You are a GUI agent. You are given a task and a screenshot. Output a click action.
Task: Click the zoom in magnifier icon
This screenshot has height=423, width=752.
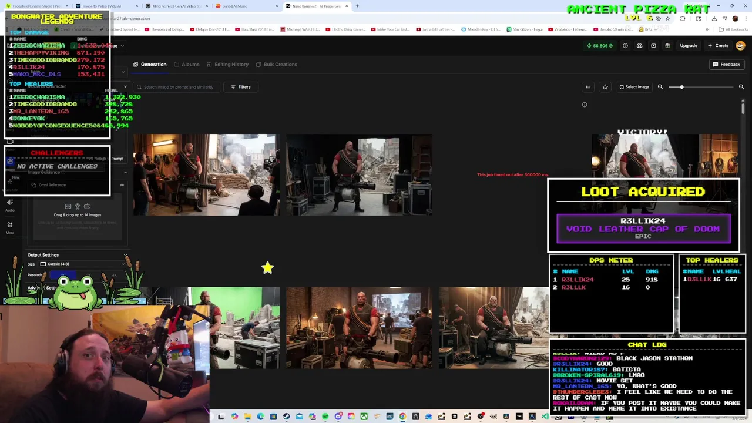(741, 87)
